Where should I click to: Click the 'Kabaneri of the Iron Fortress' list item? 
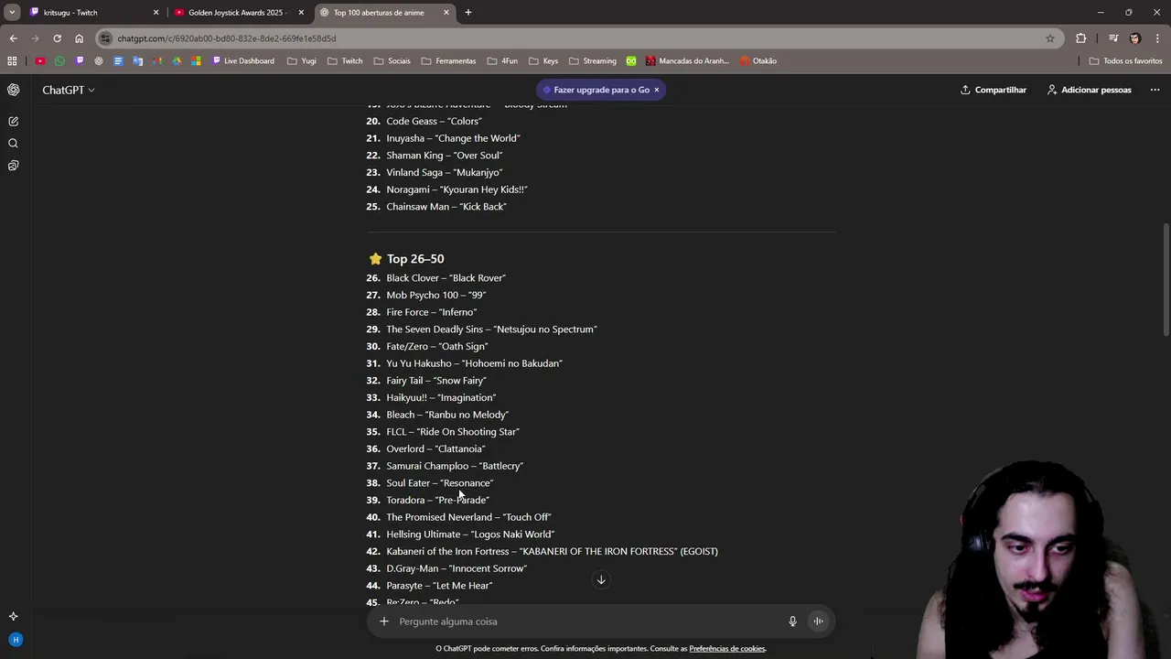coord(552,551)
